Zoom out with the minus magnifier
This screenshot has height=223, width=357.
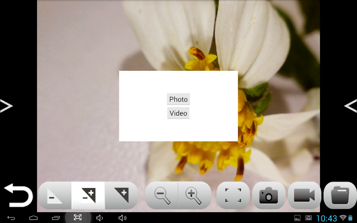[x=162, y=195]
